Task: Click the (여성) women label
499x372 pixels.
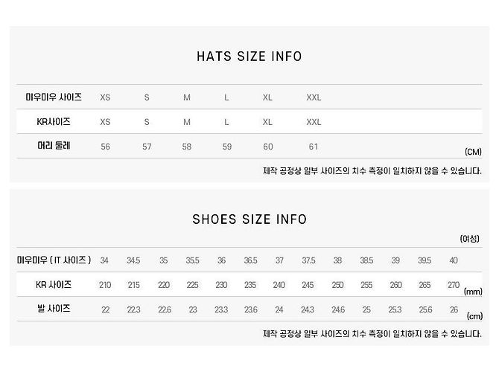Action: coord(469,239)
